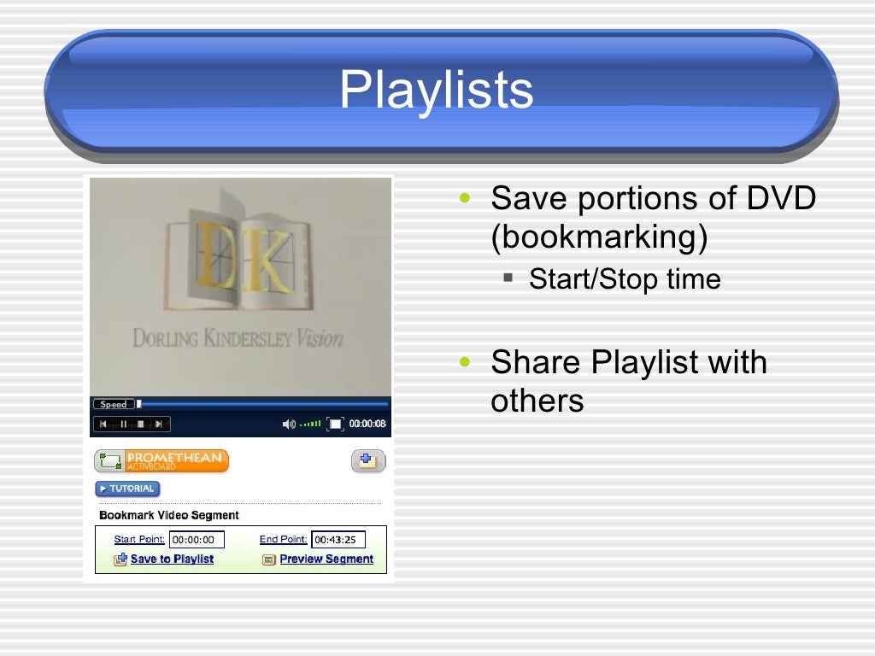Click the Save to Playlist icon
Viewport: 875px width, 656px height.
click(x=120, y=559)
